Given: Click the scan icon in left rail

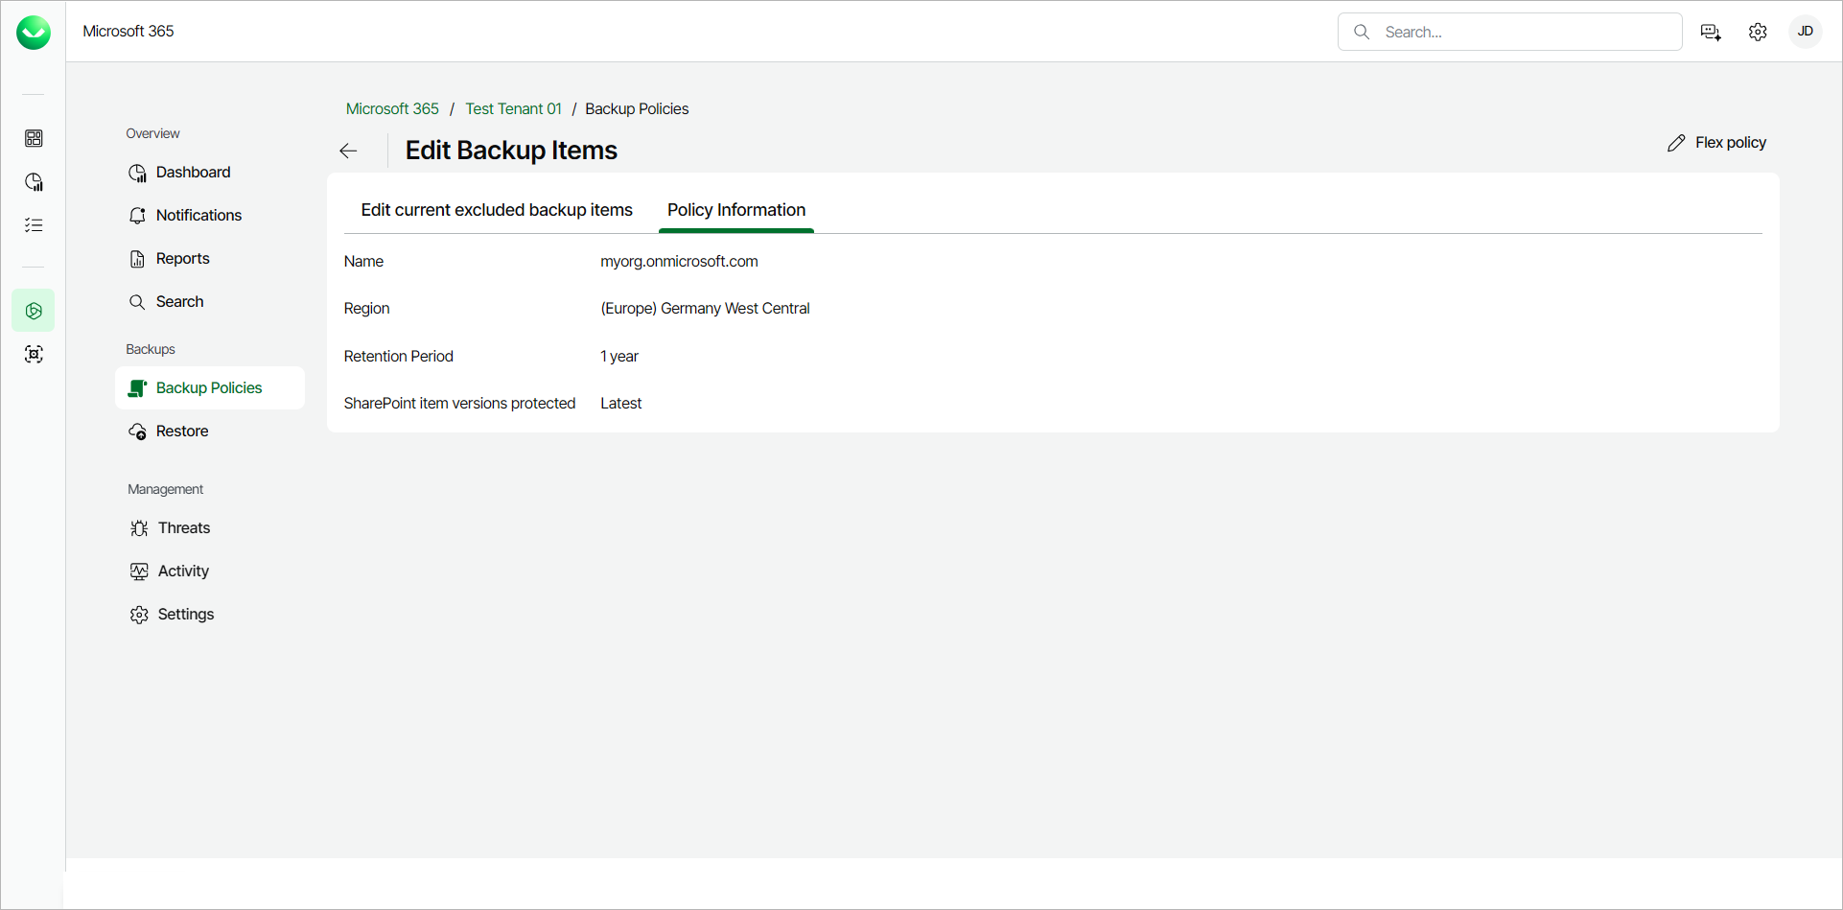Looking at the screenshot, I should (x=34, y=355).
